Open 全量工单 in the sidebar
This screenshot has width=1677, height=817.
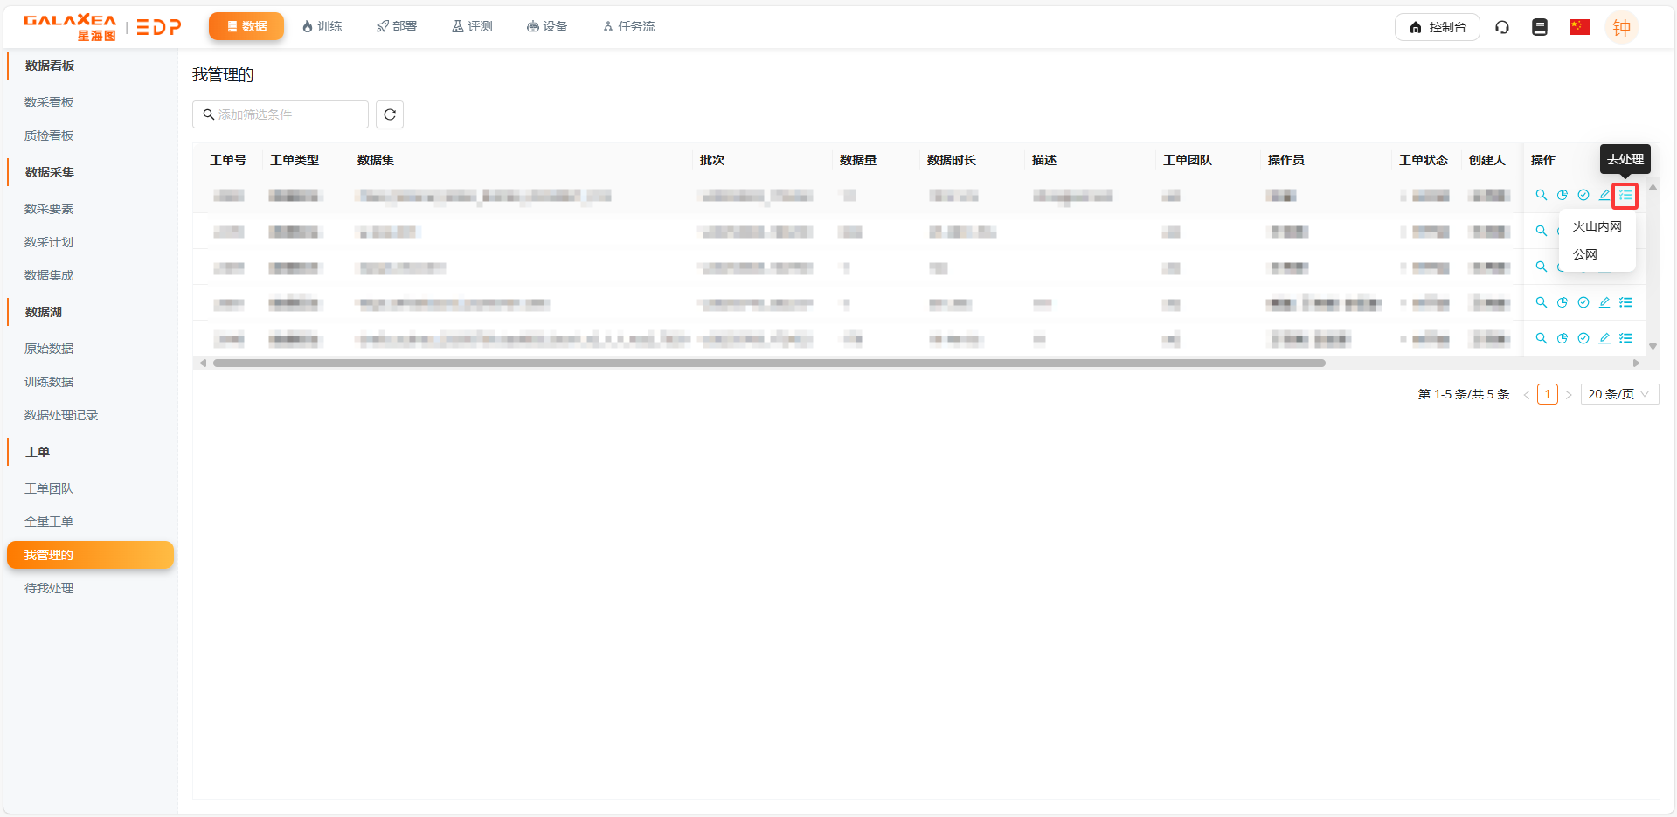[49, 522]
